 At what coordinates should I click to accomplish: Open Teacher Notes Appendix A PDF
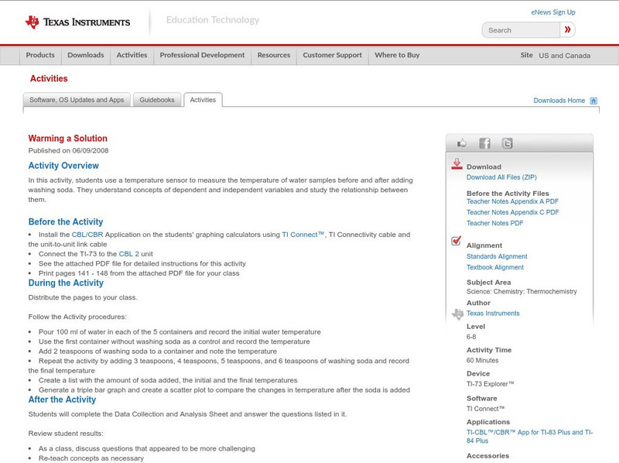[x=512, y=201]
